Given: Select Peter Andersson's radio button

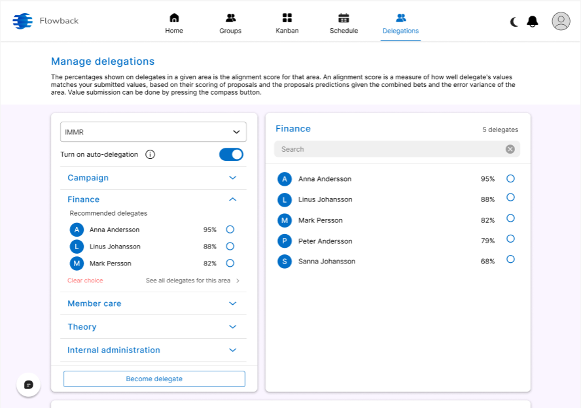Looking at the screenshot, I should pos(510,239).
